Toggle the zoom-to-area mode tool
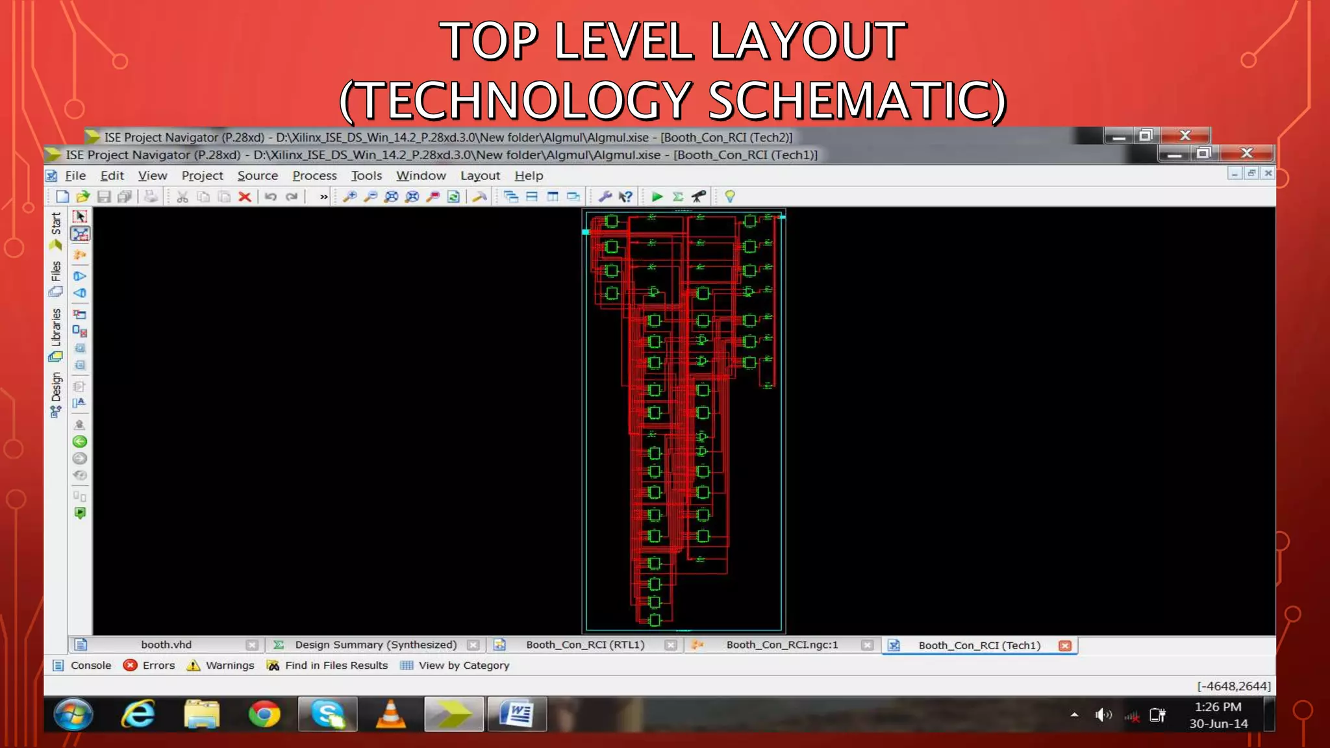 tap(80, 234)
